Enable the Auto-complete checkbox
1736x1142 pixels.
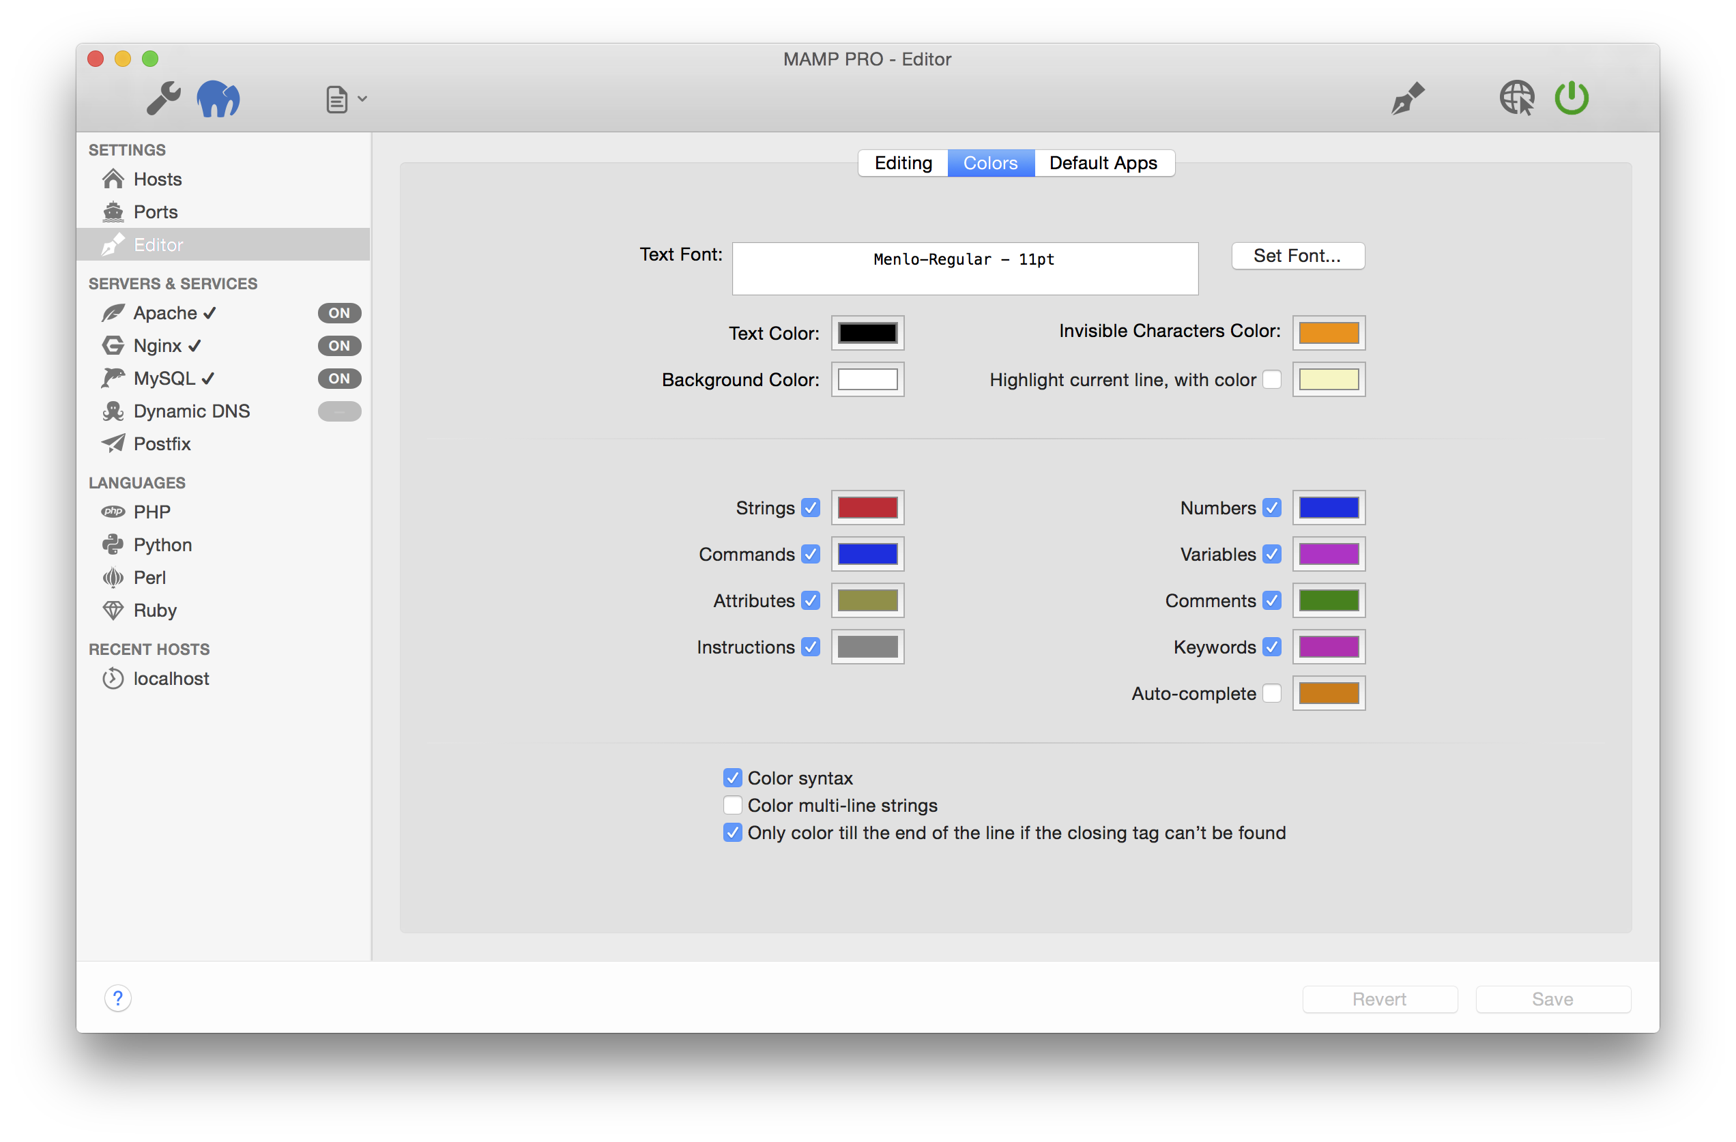pos(1272,693)
